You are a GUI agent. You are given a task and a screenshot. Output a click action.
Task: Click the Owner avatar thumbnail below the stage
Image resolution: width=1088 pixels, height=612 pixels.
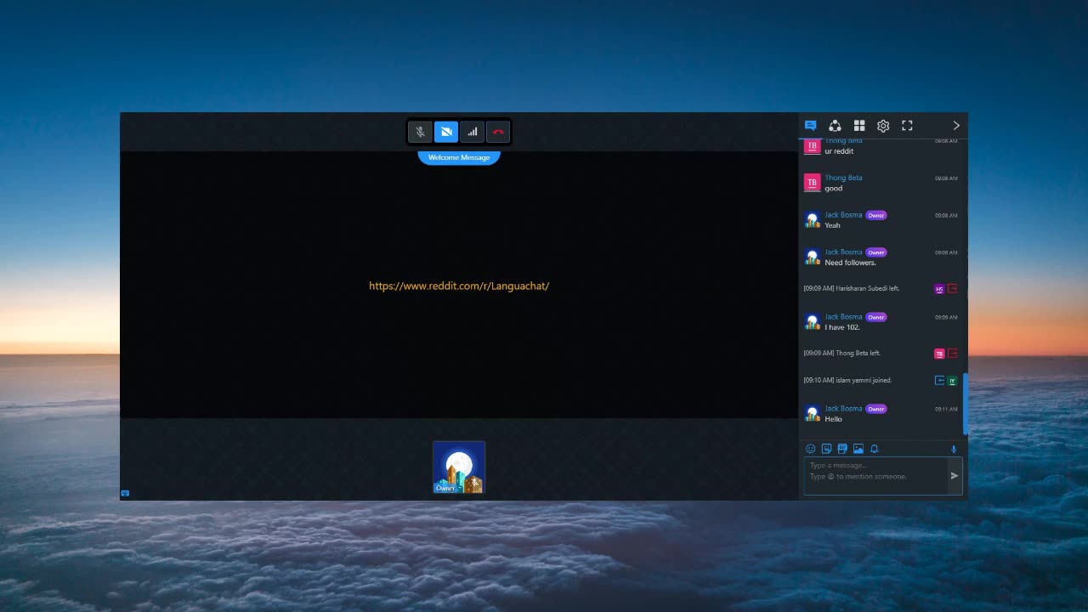pos(459,467)
